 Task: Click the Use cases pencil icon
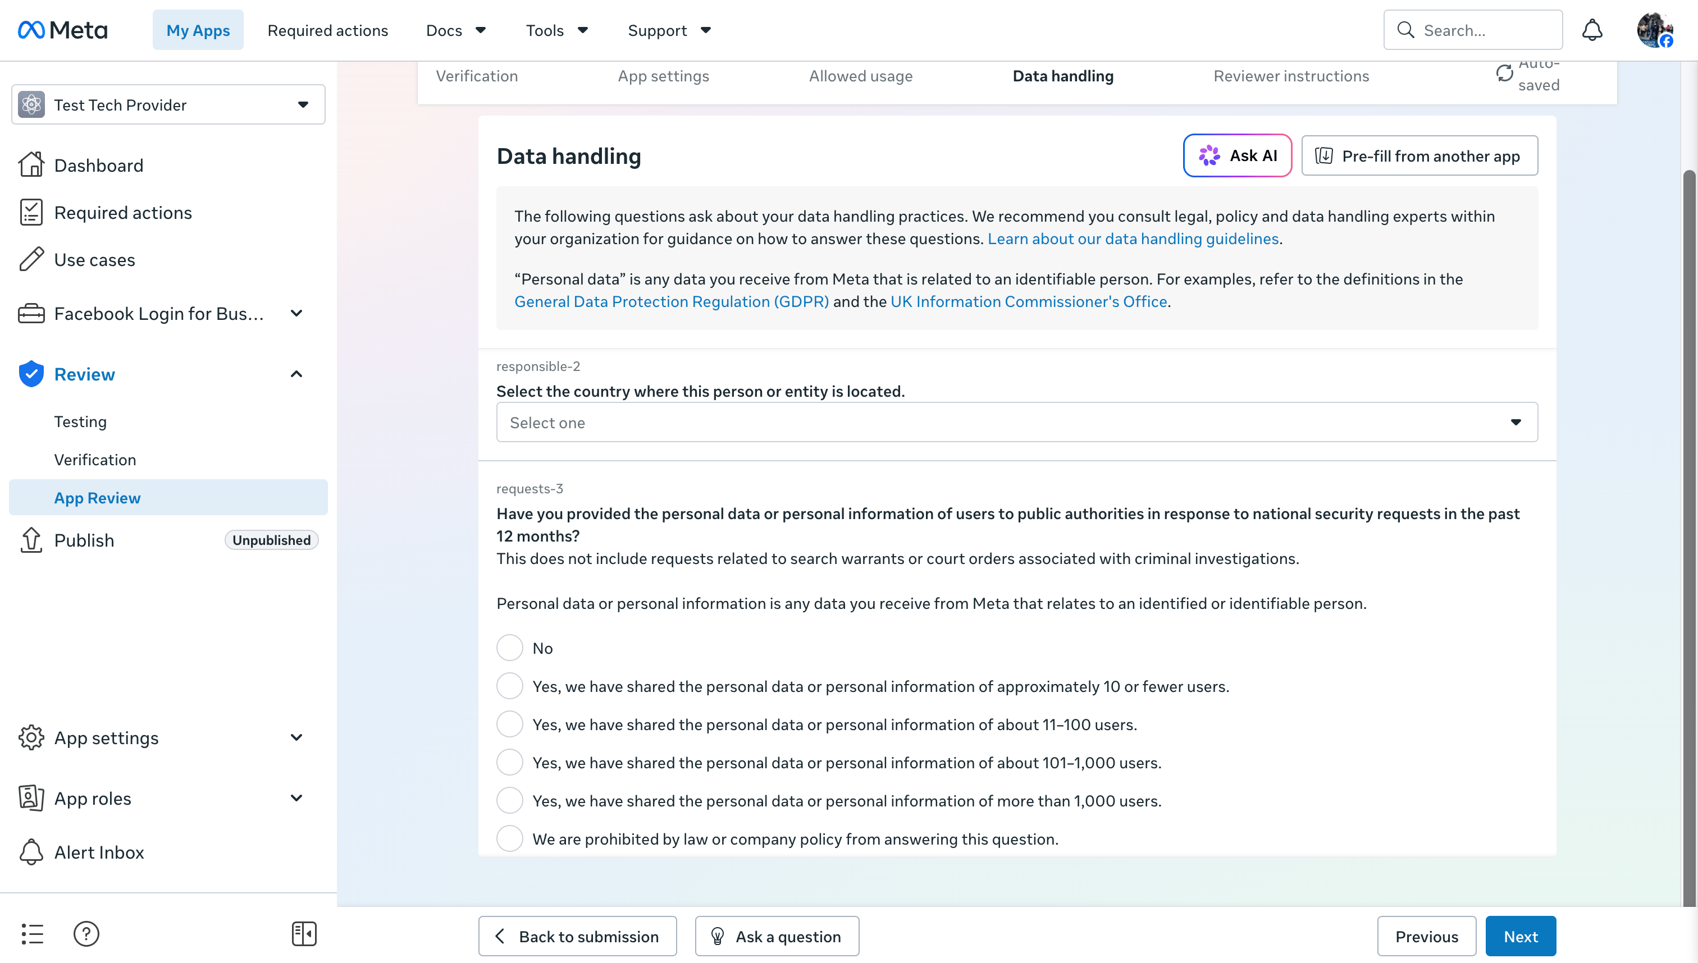31,259
